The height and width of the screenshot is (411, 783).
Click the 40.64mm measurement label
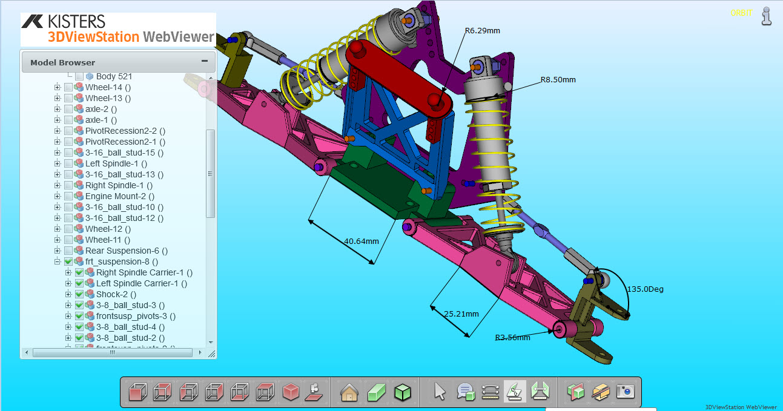pos(361,241)
